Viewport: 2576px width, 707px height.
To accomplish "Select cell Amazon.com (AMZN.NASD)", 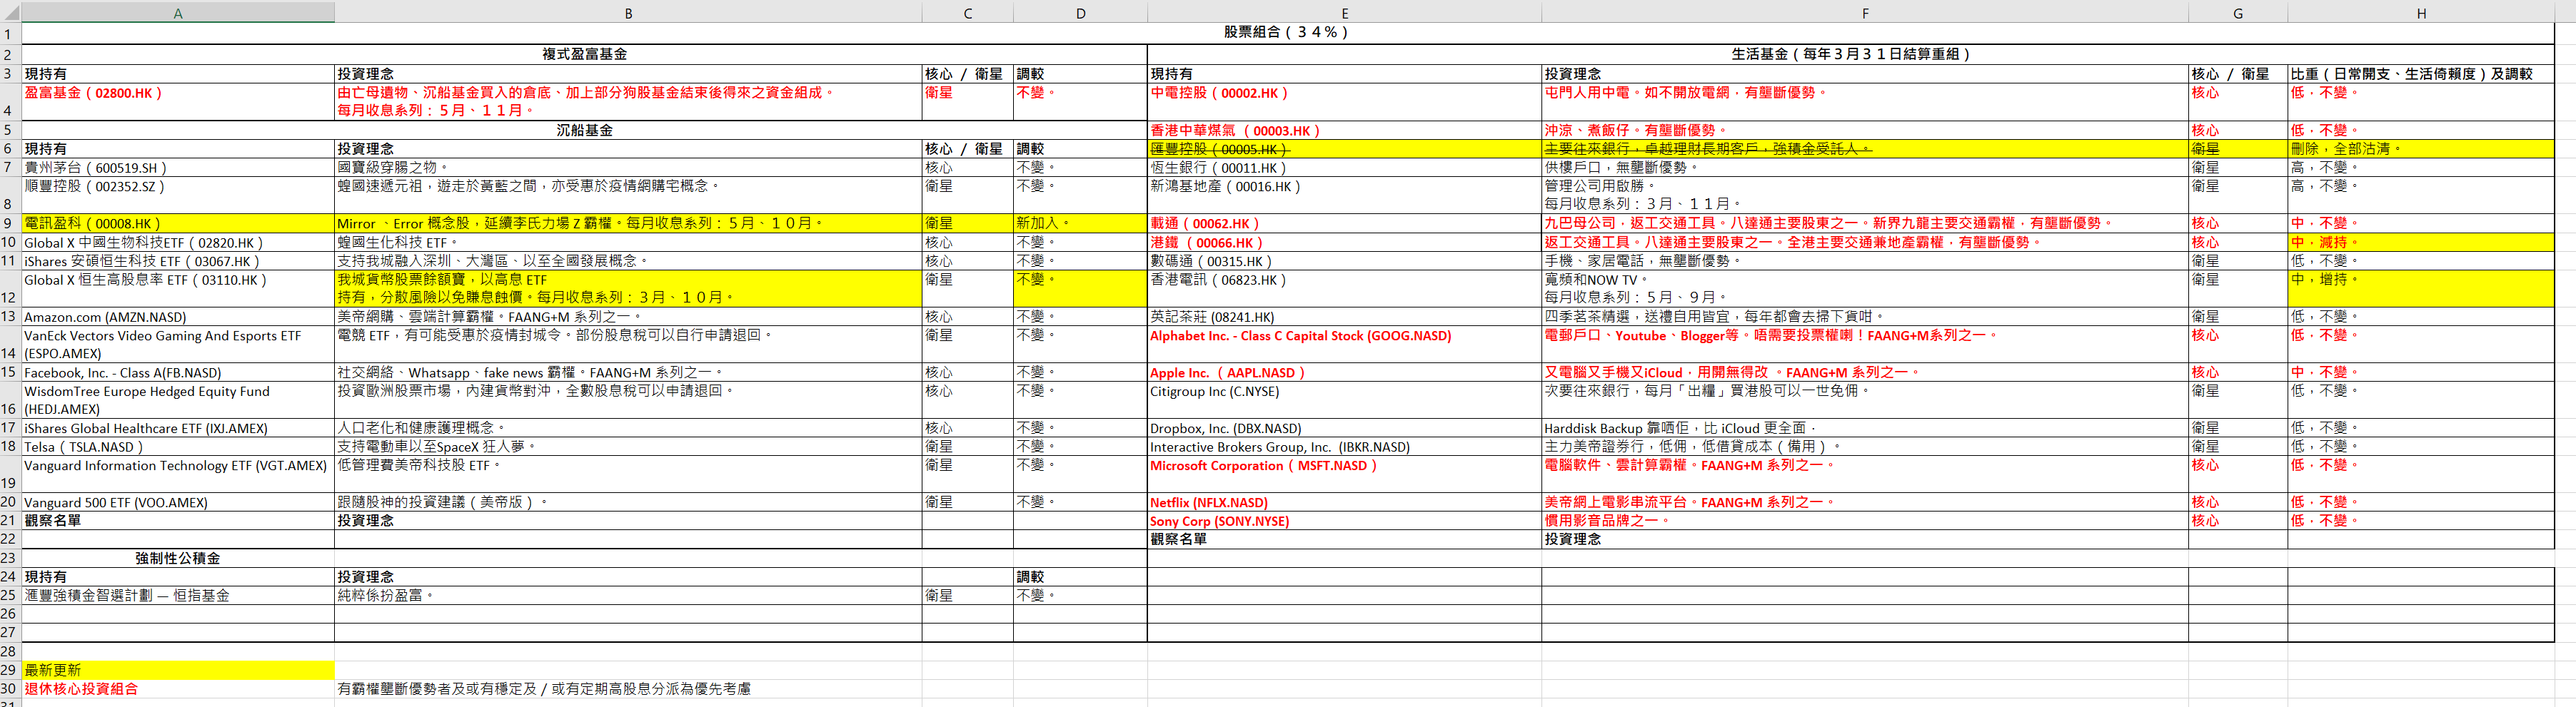I will click(x=178, y=317).
